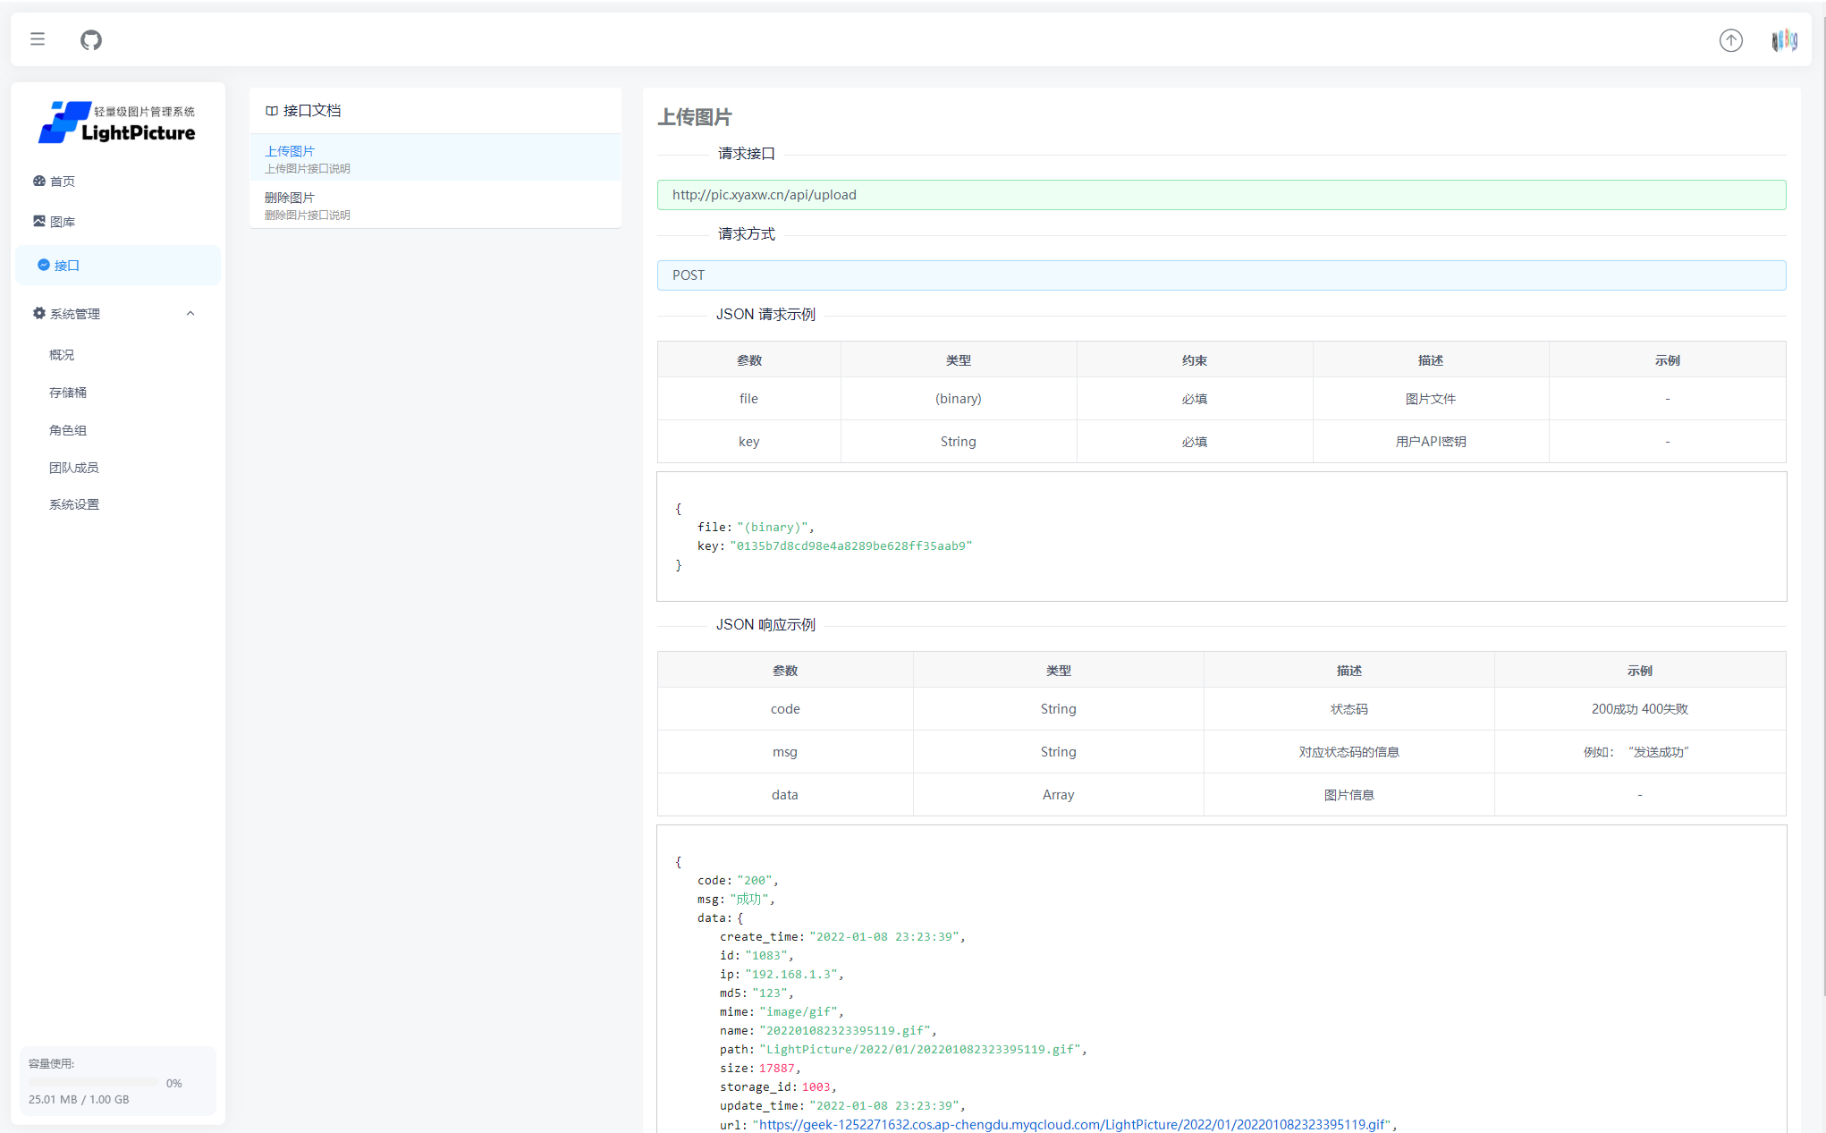Click the myqcloud.com URL in JSON response
This screenshot has height=1133, width=1826.
click(x=1073, y=1124)
